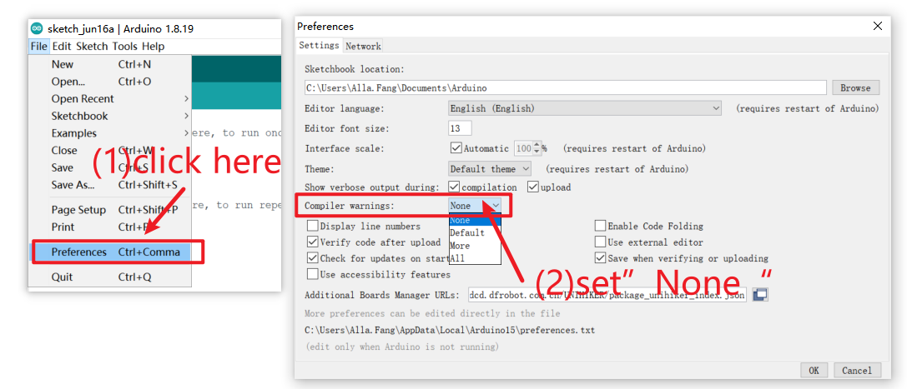Click the Browse button
Viewport: 907px width, 389px height.
click(x=855, y=87)
